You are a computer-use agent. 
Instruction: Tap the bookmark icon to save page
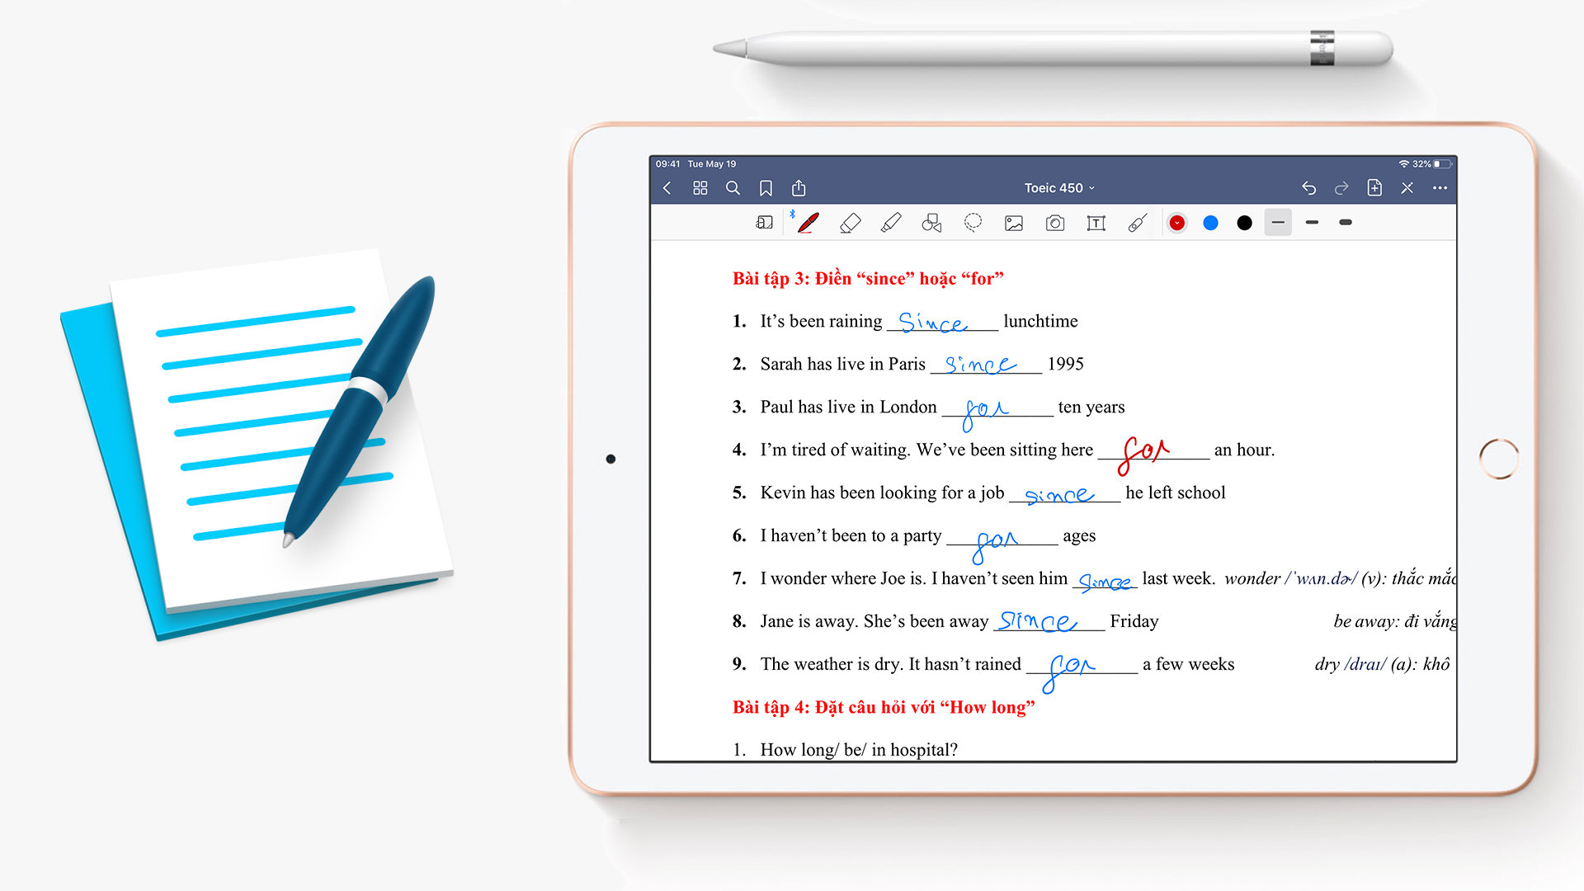(767, 187)
